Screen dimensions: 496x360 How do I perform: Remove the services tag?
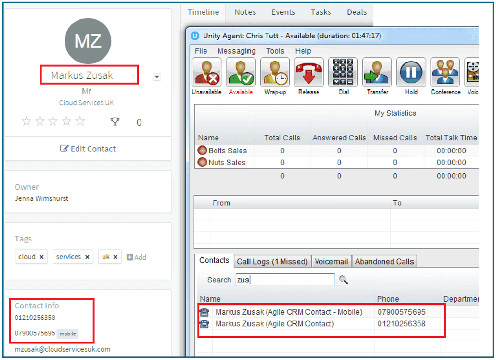coord(87,257)
